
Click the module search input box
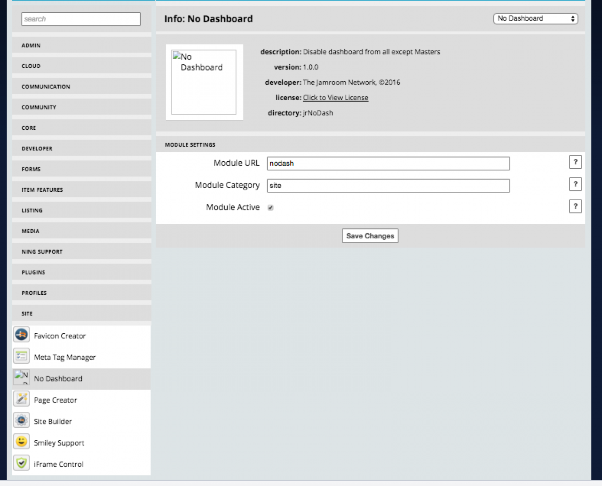81,19
